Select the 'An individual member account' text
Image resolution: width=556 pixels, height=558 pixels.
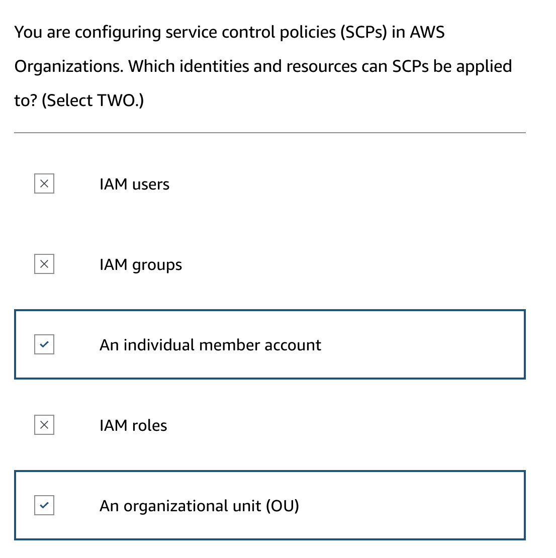pyautogui.click(x=210, y=345)
